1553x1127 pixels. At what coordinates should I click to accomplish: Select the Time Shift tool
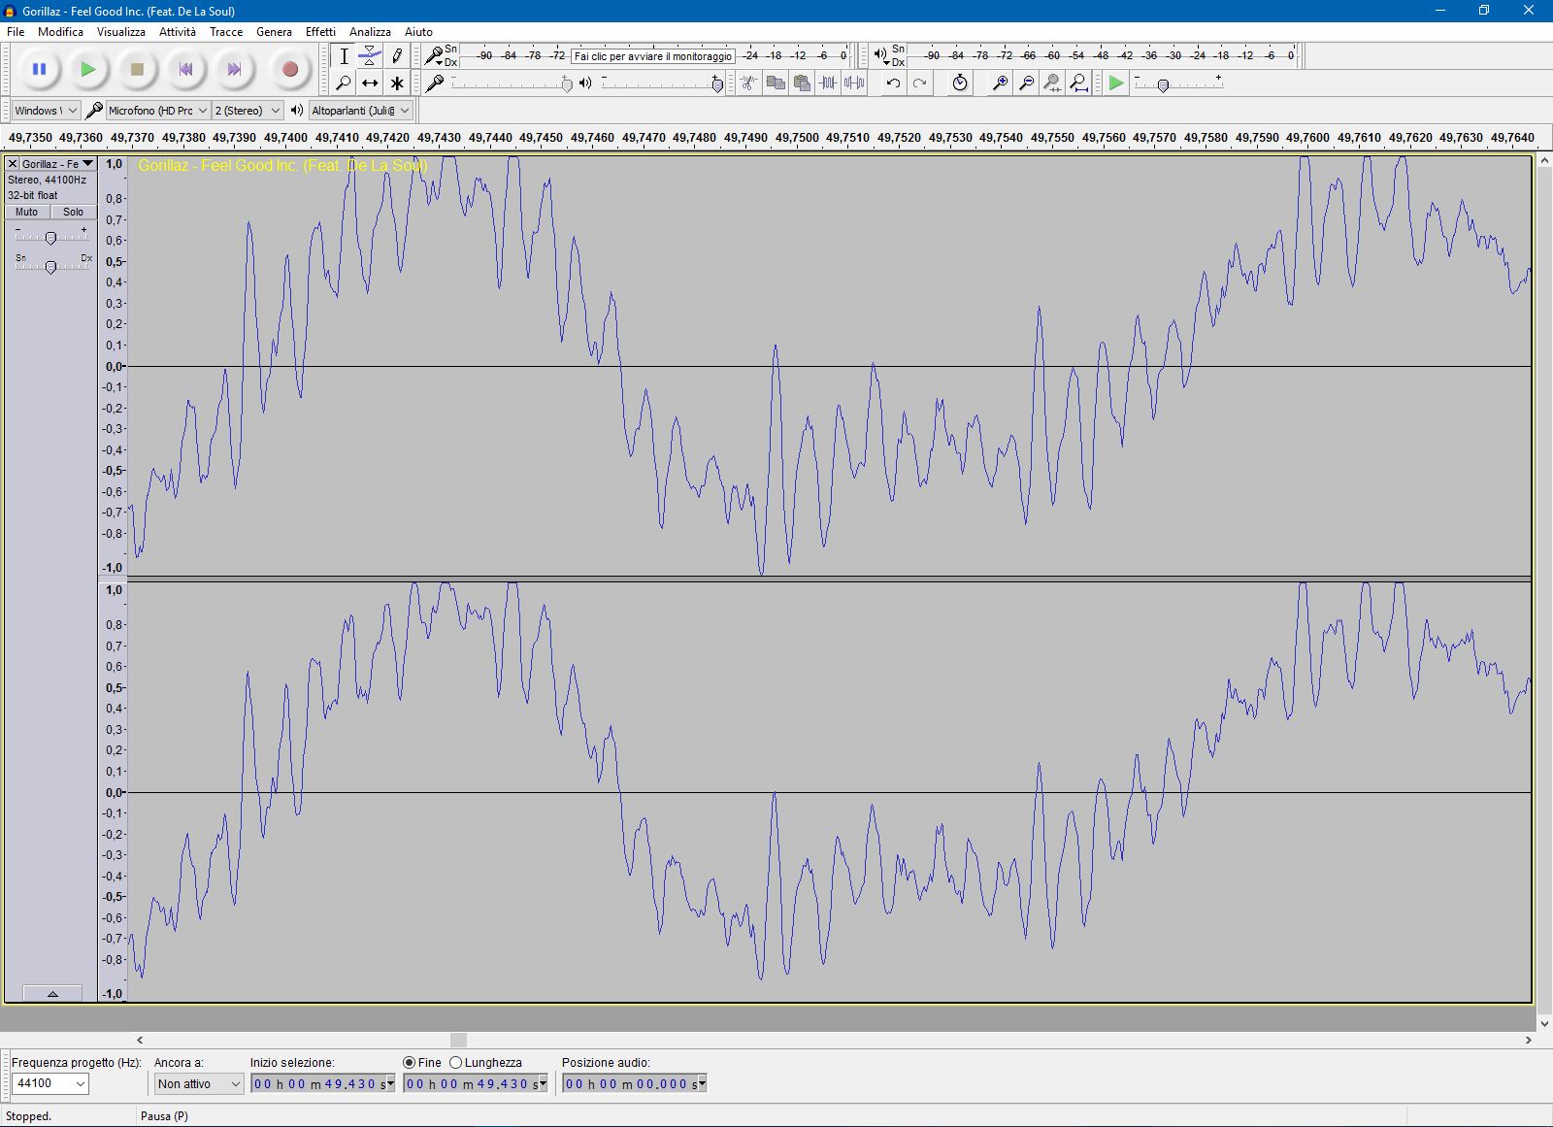click(x=370, y=83)
